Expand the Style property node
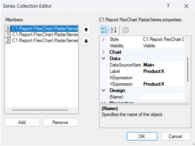195x146 pixels. click(x=103, y=40)
